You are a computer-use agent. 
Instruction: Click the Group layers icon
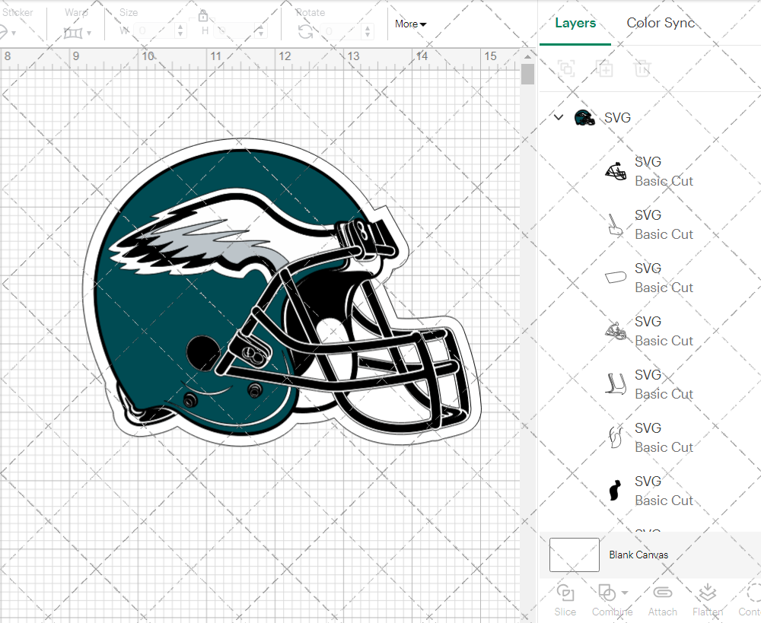pyautogui.click(x=565, y=69)
